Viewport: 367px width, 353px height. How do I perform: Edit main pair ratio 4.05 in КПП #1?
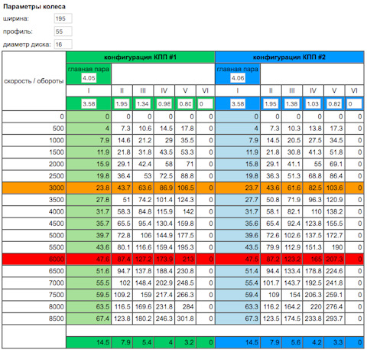[x=89, y=78]
